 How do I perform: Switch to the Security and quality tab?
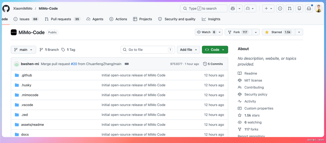coord(177,19)
